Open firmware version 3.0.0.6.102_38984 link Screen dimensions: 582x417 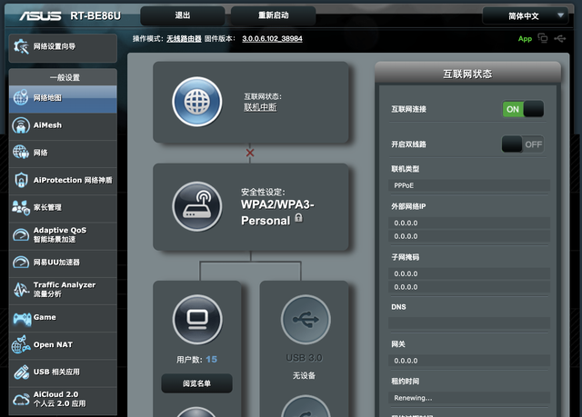(272, 38)
